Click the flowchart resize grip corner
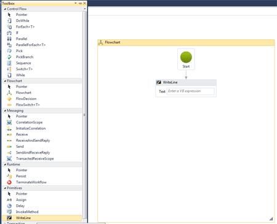This screenshot has width=277, height=224. (x=271, y=219)
